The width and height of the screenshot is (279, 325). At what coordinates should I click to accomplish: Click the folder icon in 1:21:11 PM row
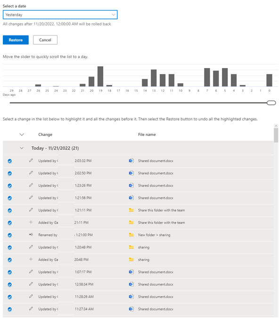click(x=131, y=210)
